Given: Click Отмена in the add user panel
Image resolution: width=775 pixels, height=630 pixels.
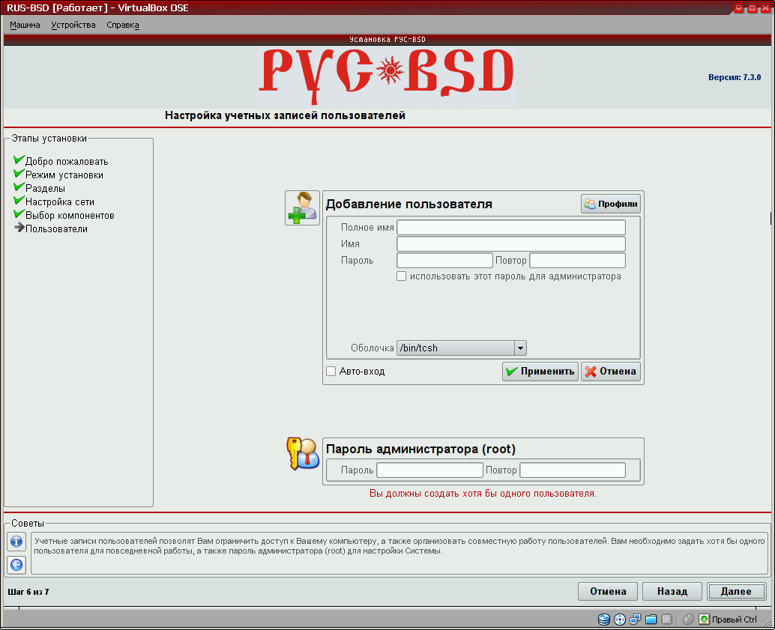Looking at the screenshot, I should pyautogui.click(x=611, y=371).
